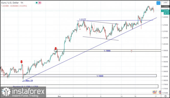Image resolution: width=170 pixels, height=98 pixels.
Task: Select the current price label 1.22398
Action: 165,11
